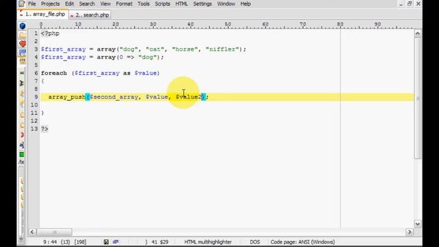This screenshot has height=247, width=439.
Task: Open the Tools menu
Action: [x=143, y=4]
